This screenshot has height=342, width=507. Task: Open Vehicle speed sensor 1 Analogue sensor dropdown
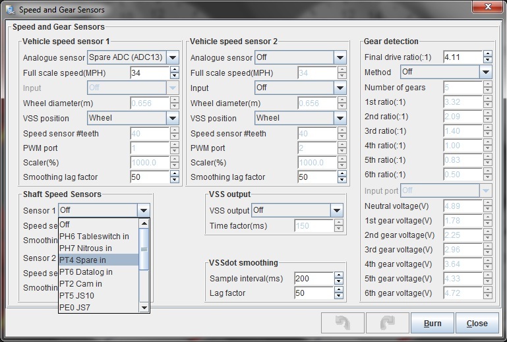click(173, 58)
